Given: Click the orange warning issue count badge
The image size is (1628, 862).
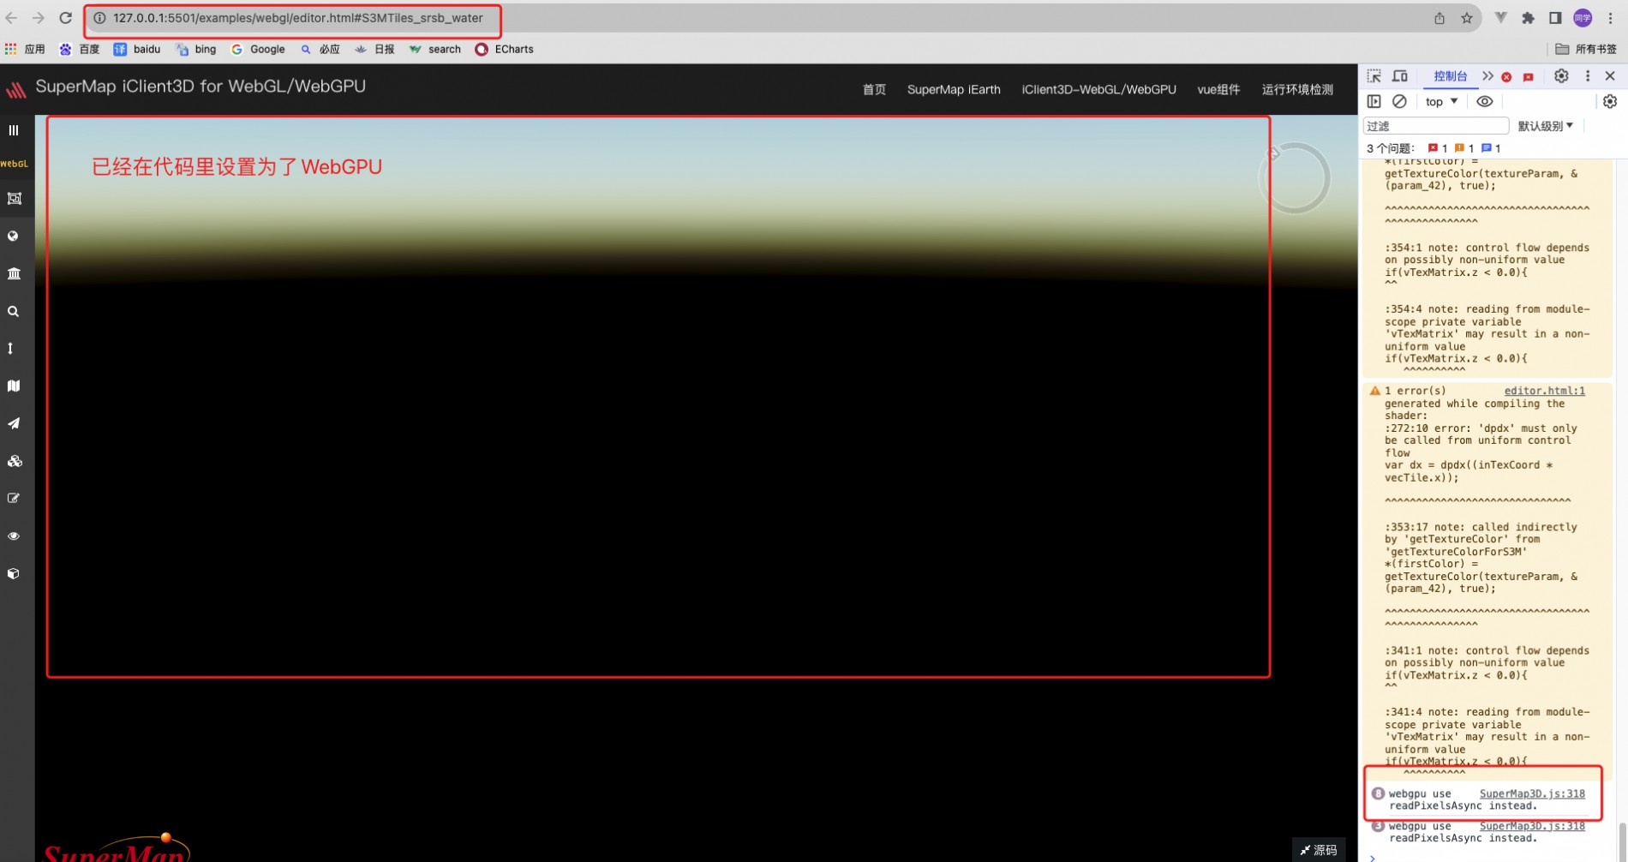Looking at the screenshot, I should (x=1464, y=148).
